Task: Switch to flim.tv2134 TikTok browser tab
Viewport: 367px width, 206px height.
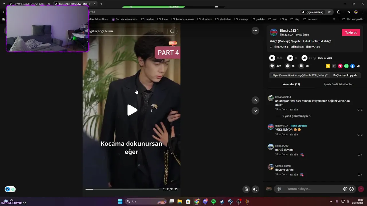Action: [75, 4]
